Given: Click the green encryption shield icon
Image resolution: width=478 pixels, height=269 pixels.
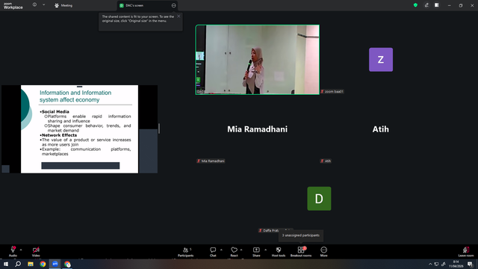Looking at the screenshot, I should point(415,5).
